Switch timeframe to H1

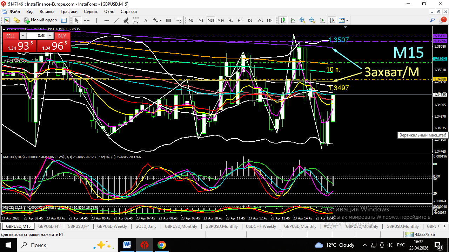(230, 20)
